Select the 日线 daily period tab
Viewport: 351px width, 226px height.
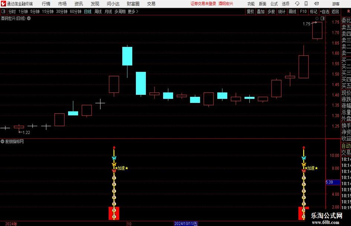[x=88, y=12]
